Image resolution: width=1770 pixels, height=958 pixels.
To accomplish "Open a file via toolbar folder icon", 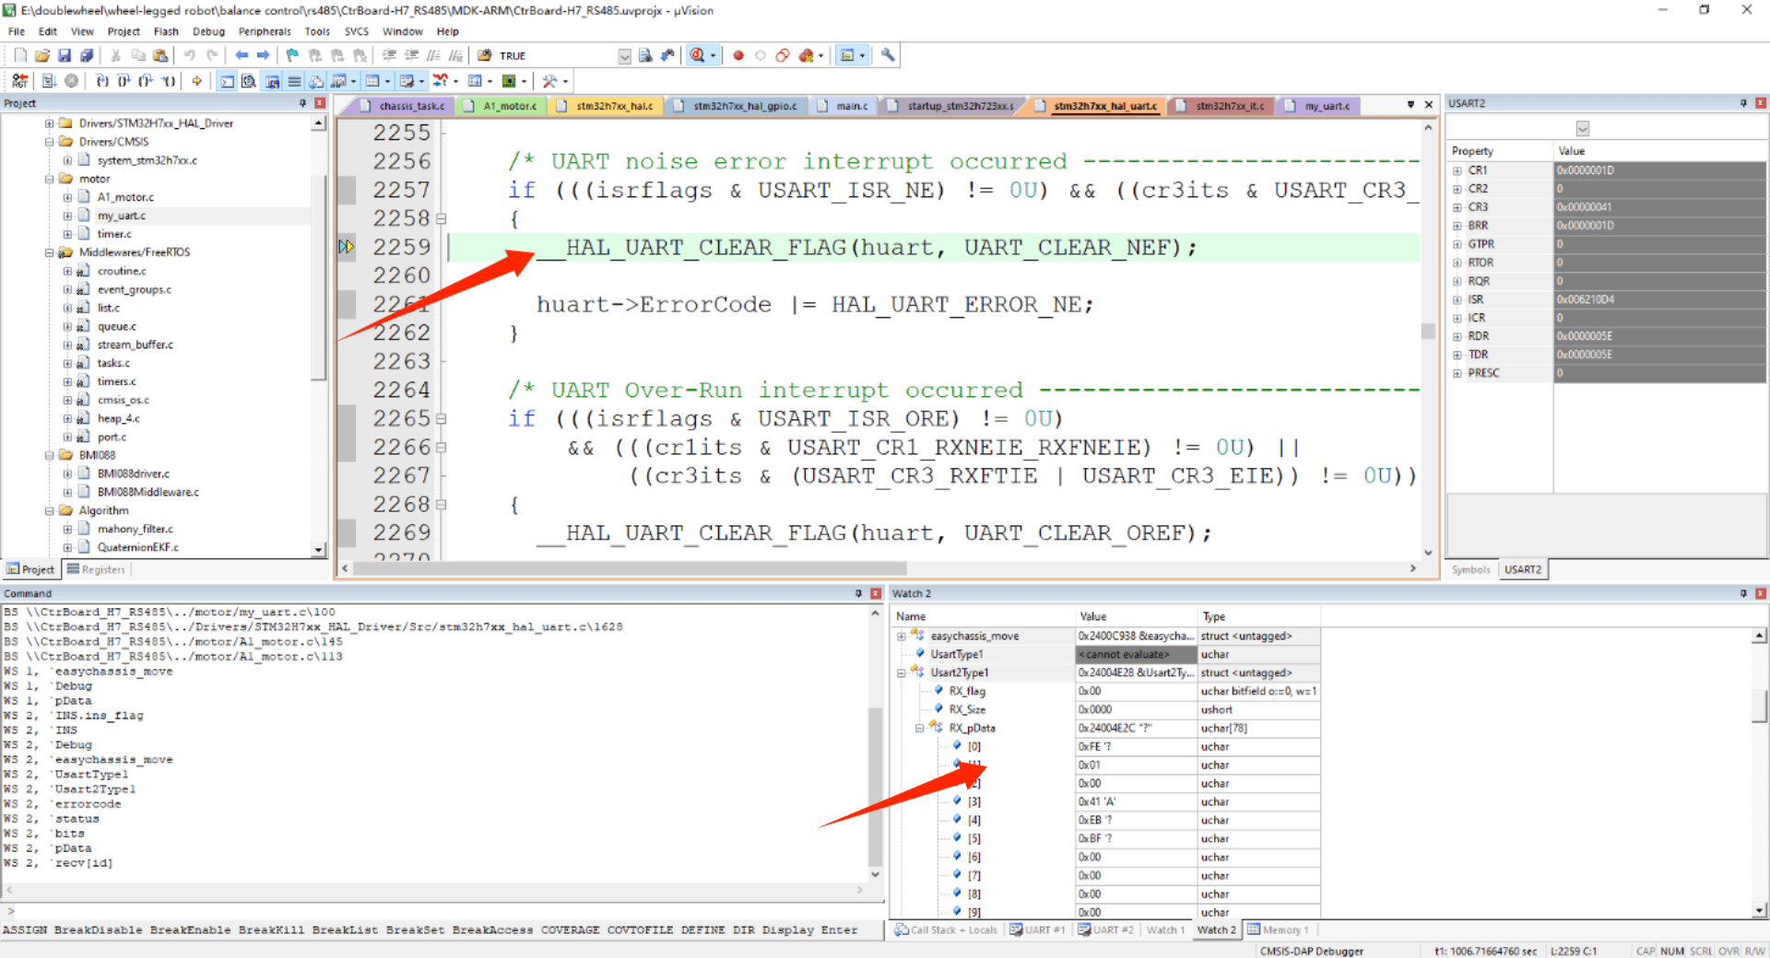I will (x=42, y=55).
